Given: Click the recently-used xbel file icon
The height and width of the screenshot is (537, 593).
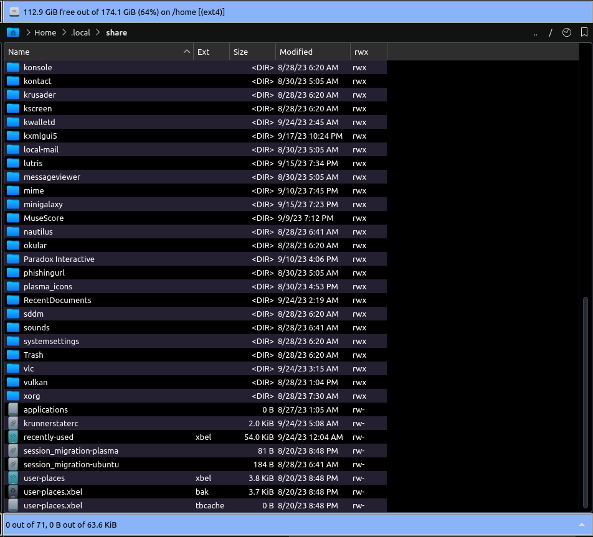Looking at the screenshot, I should coord(13,436).
